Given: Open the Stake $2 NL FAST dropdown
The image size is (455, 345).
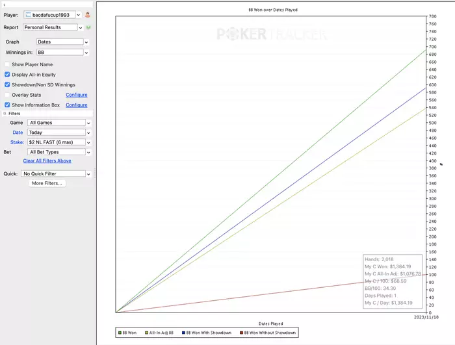Looking at the screenshot, I should coord(88,142).
